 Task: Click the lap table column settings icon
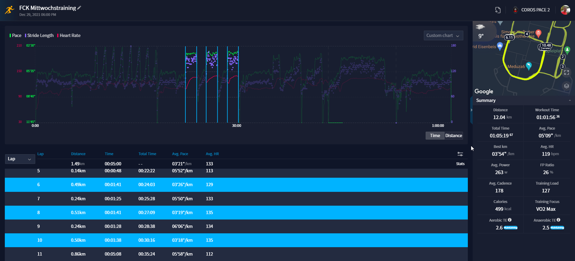tap(460, 154)
